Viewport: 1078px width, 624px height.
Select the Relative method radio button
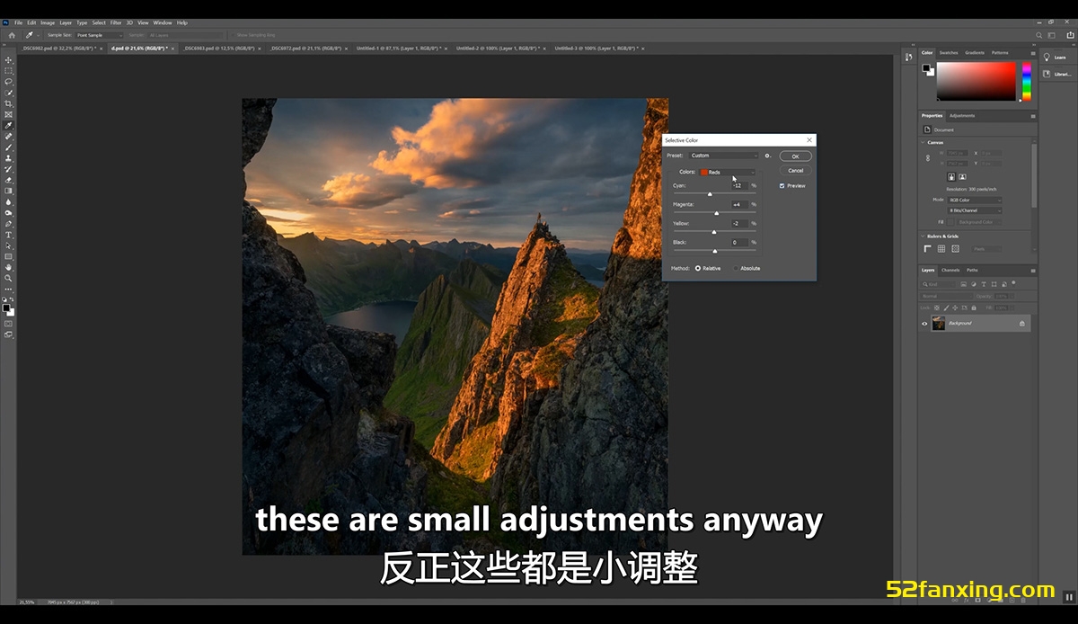click(x=698, y=268)
